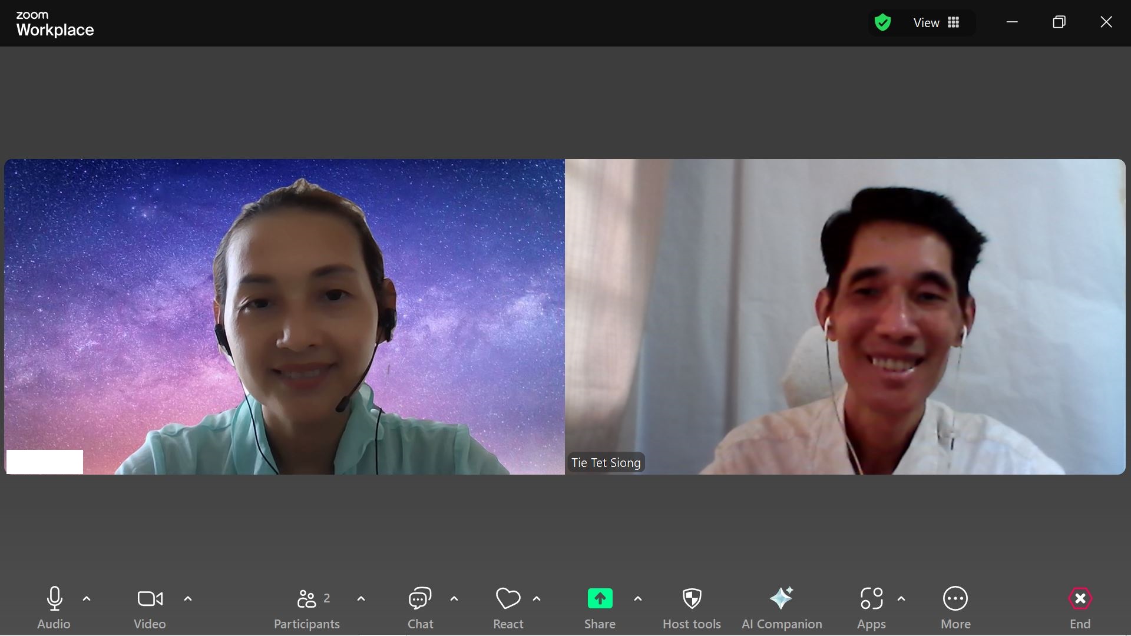The image size is (1131, 636).
Task: Expand audio settings arrow next to Audio
Action: pos(87,599)
